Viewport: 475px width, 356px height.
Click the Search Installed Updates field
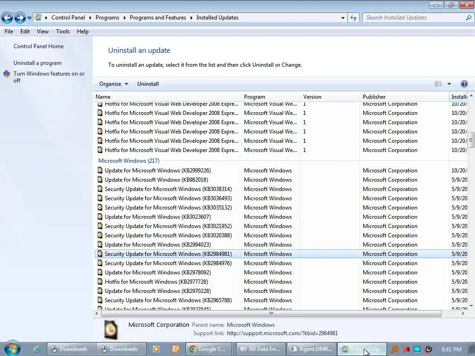pyautogui.click(x=414, y=18)
